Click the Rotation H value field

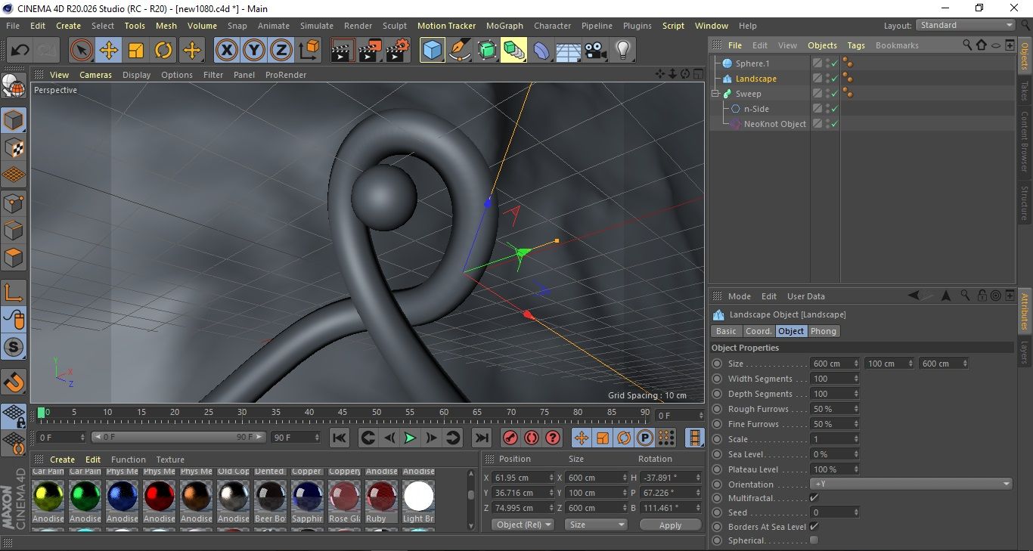(x=670, y=478)
